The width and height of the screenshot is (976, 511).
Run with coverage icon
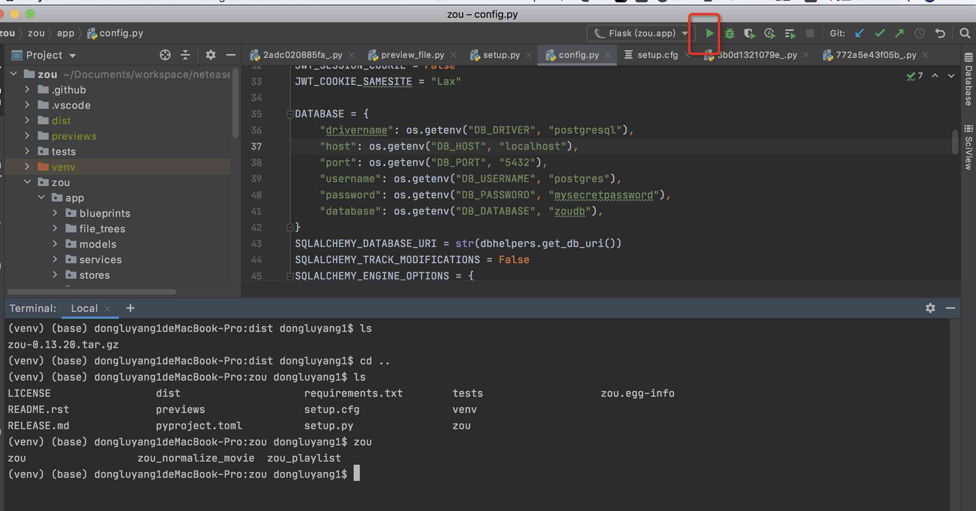[749, 34]
